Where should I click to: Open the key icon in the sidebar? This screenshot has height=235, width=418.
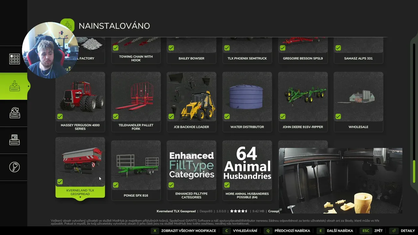click(x=14, y=167)
